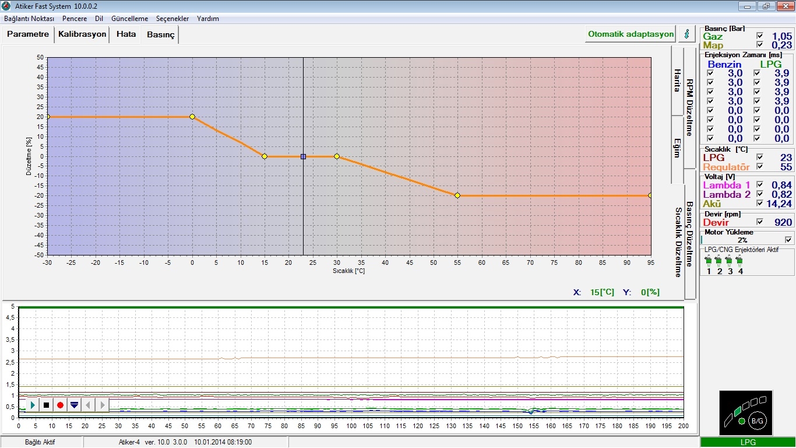Toggle the Devir rpm checkbox
Screen dimensions: 796x448
760,222
